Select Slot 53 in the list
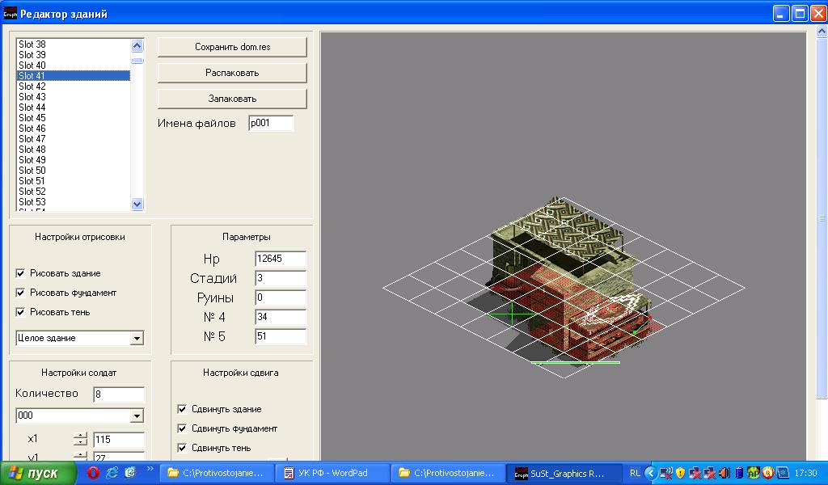 pyautogui.click(x=74, y=202)
